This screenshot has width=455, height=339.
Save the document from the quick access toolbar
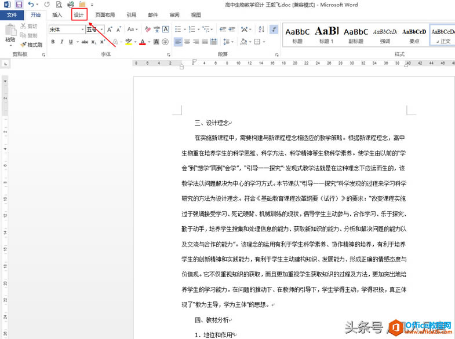pyautogui.click(x=19, y=5)
